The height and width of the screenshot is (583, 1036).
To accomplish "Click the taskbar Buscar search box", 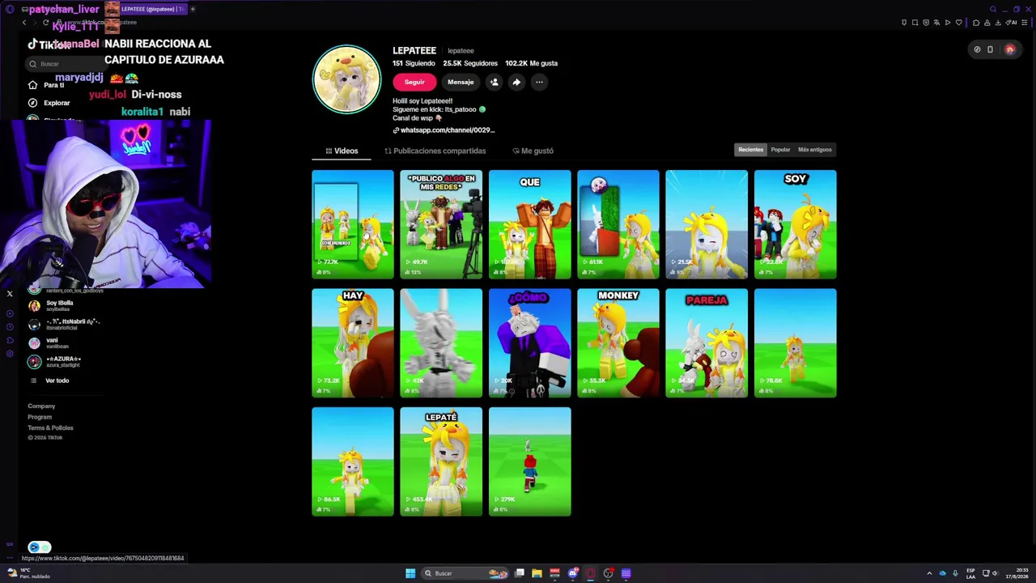I will (465, 573).
